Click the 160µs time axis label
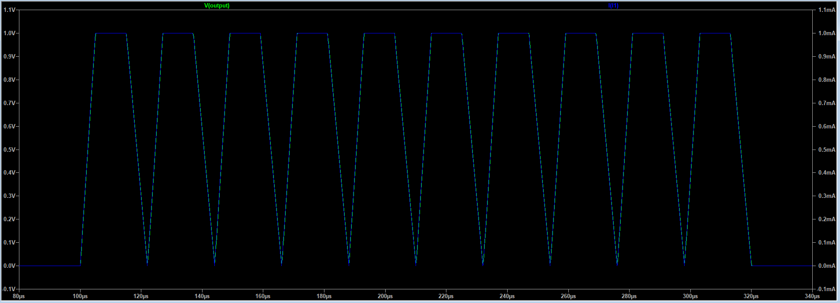The height and width of the screenshot is (303, 840). 263,297
